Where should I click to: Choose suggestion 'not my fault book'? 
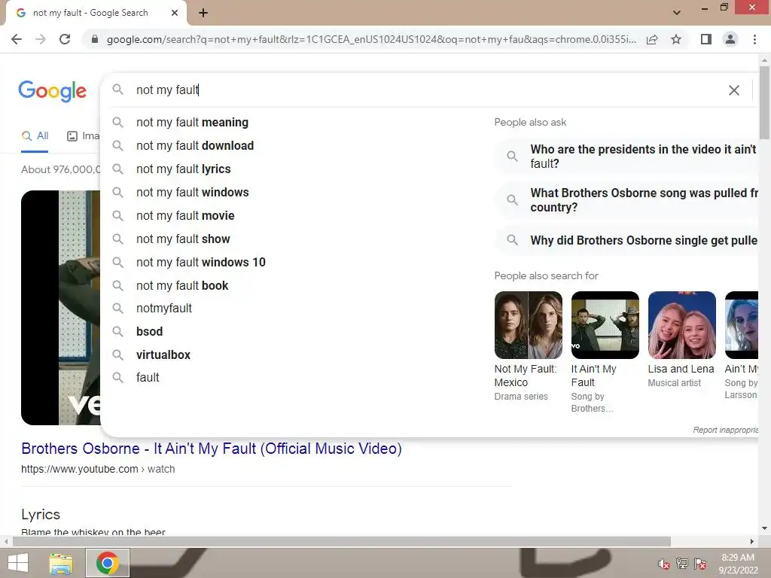pos(182,285)
